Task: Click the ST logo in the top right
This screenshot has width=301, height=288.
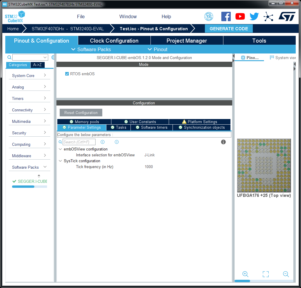Action: click(x=287, y=16)
